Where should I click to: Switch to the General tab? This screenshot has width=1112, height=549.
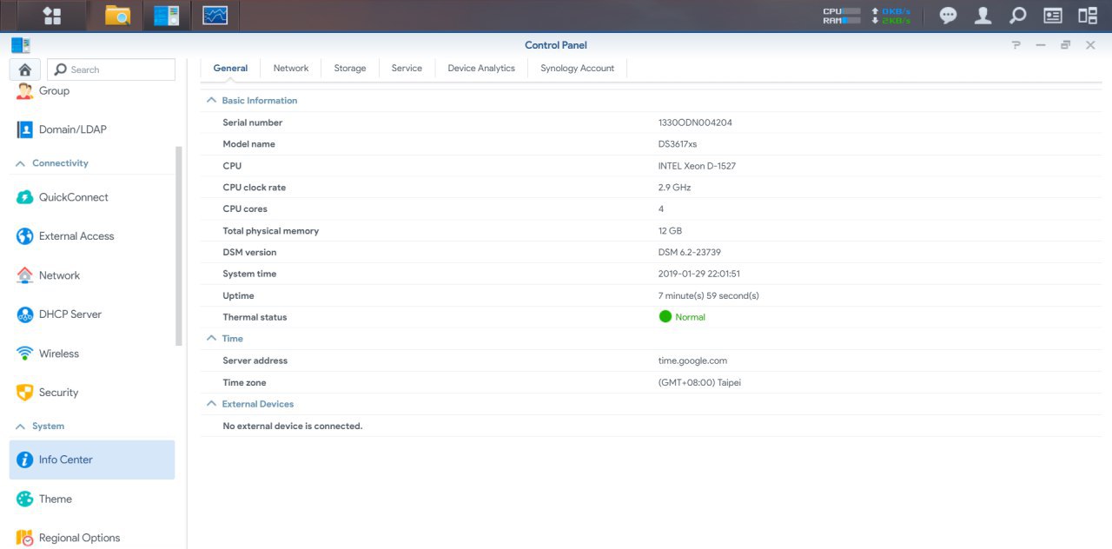click(230, 69)
